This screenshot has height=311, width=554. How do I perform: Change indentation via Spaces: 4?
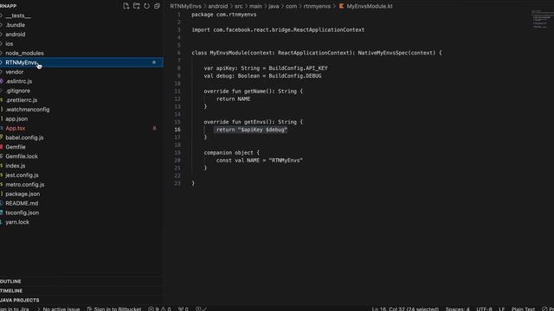tap(458, 308)
